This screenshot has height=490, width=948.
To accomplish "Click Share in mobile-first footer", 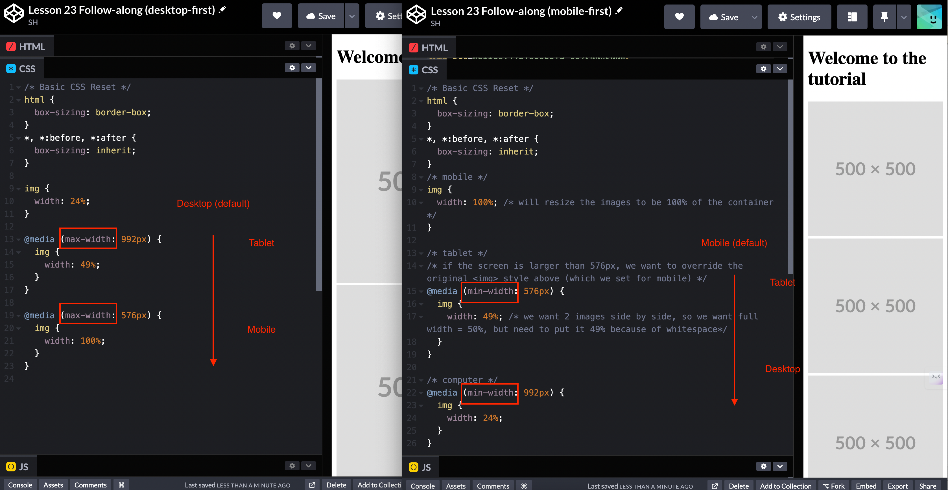I will pyautogui.click(x=928, y=485).
